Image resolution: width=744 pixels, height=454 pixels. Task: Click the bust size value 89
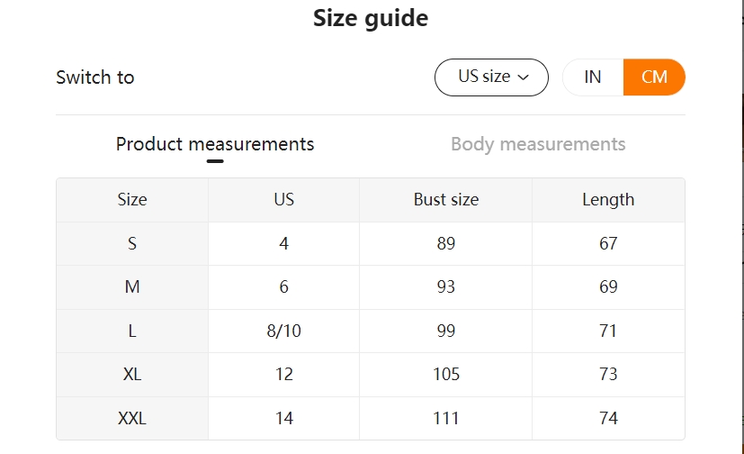(446, 243)
